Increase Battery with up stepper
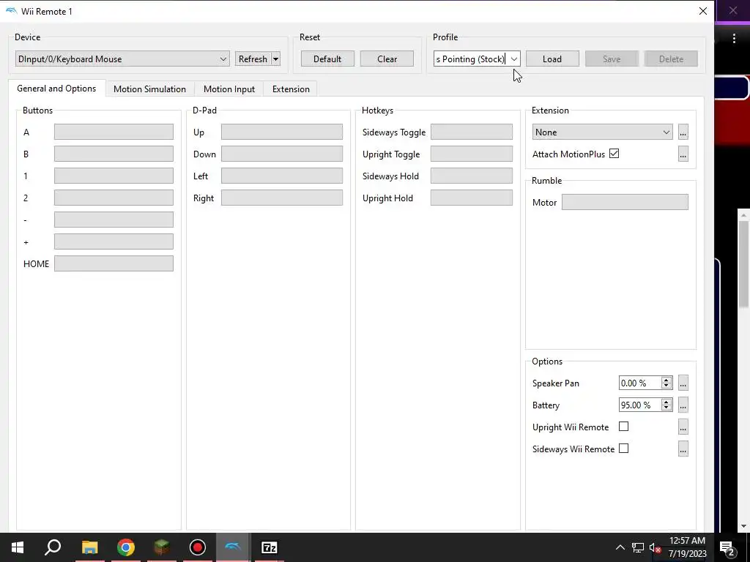Image resolution: width=750 pixels, height=562 pixels. [x=666, y=402]
